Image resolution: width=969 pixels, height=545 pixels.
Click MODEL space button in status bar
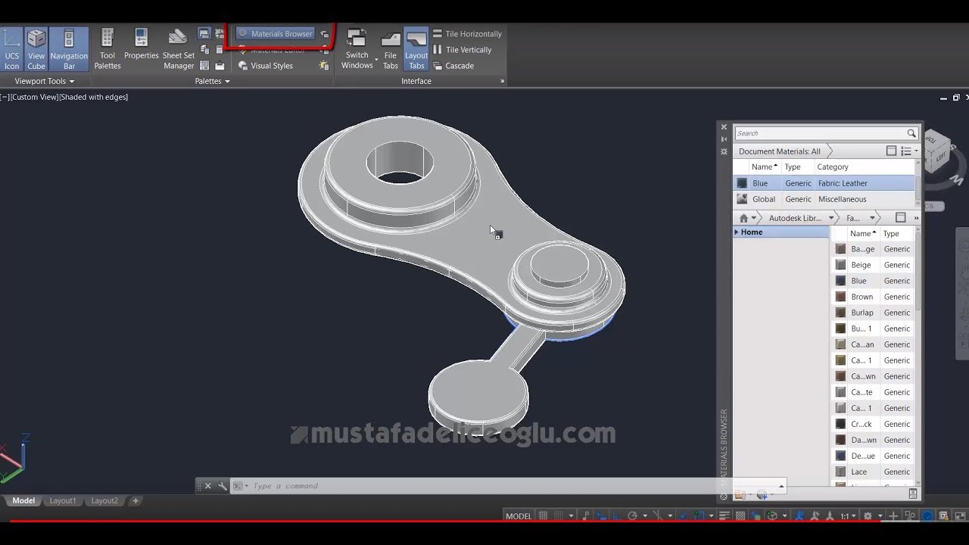tap(519, 516)
